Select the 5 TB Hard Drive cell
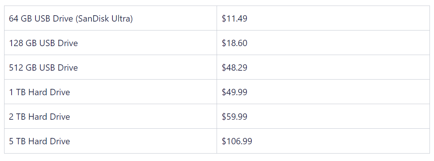This screenshot has width=434, height=161. point(111,141)
